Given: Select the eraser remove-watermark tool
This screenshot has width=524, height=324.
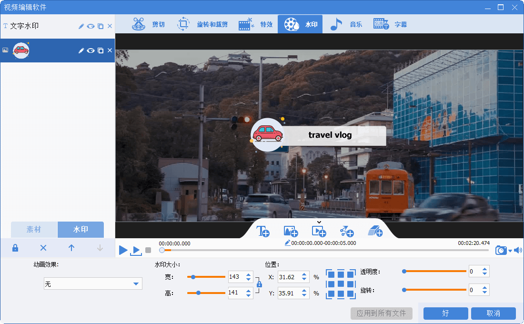Looking at the screenshot, I should (375, 232).
